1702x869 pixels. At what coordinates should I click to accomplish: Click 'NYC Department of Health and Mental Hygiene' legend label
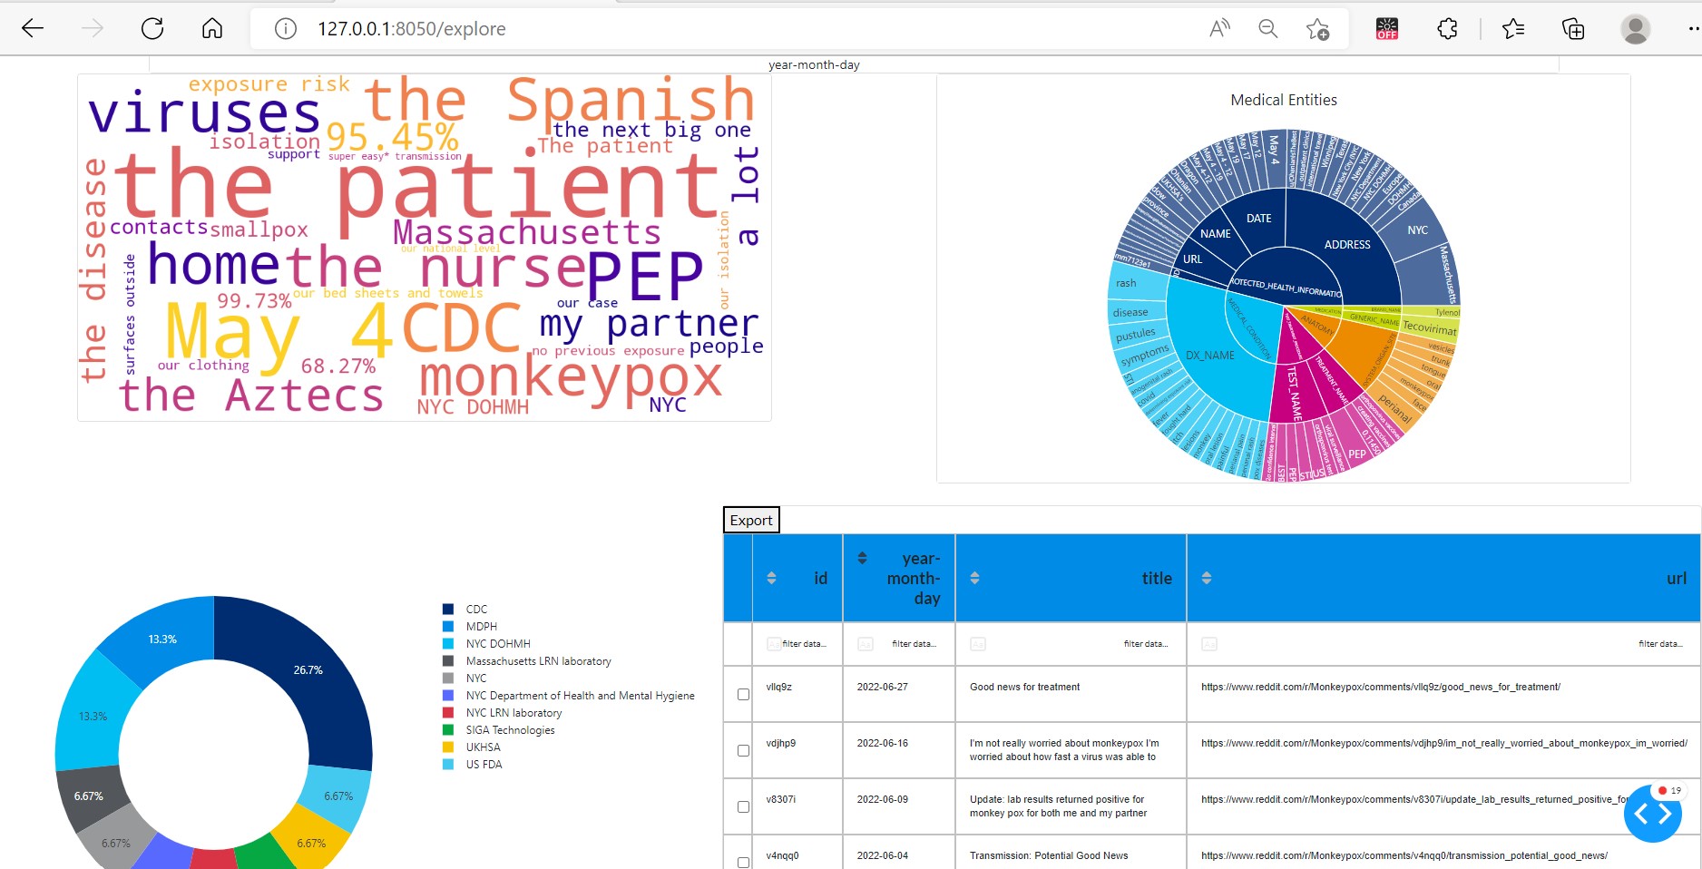(581, 696)
